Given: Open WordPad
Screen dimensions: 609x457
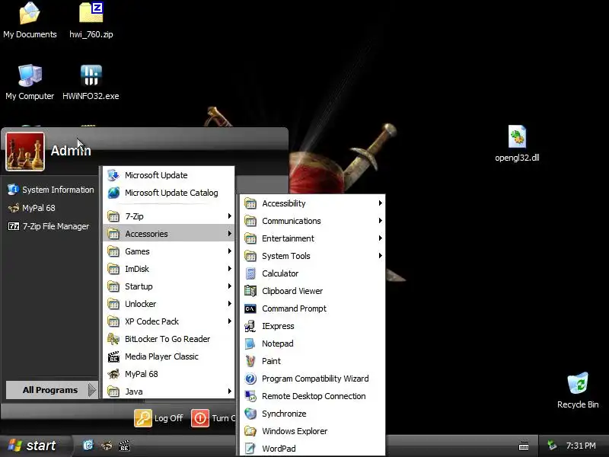Looking at the screenshot, I should (x=313, y=449).
